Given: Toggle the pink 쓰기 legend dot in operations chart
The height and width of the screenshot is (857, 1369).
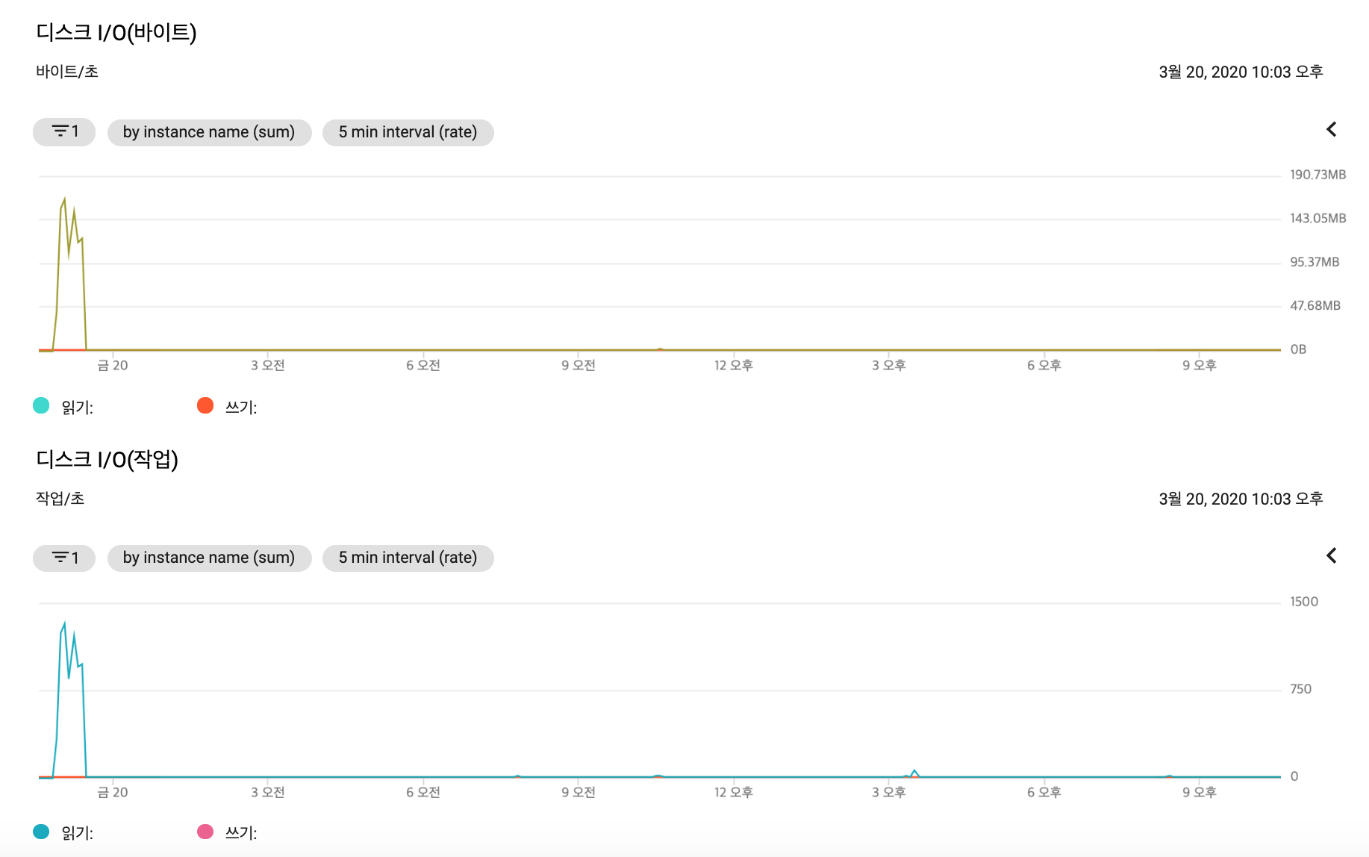Looking at the screenshot, I should coord(205,832).
